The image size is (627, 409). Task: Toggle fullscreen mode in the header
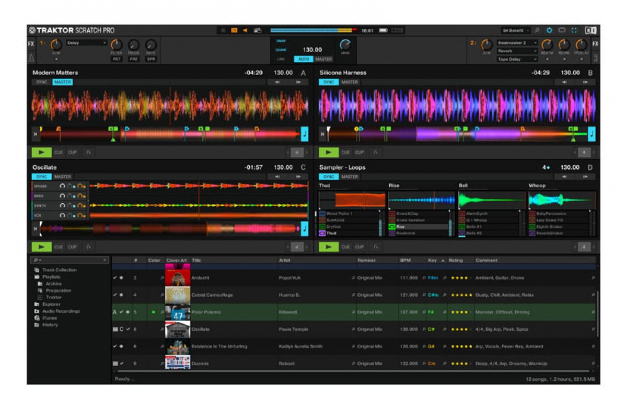tap(574, 30)
